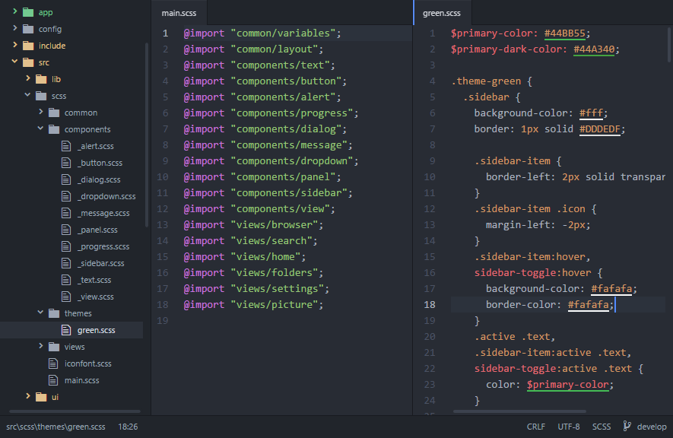Click the include folder icon

(28, 46)
